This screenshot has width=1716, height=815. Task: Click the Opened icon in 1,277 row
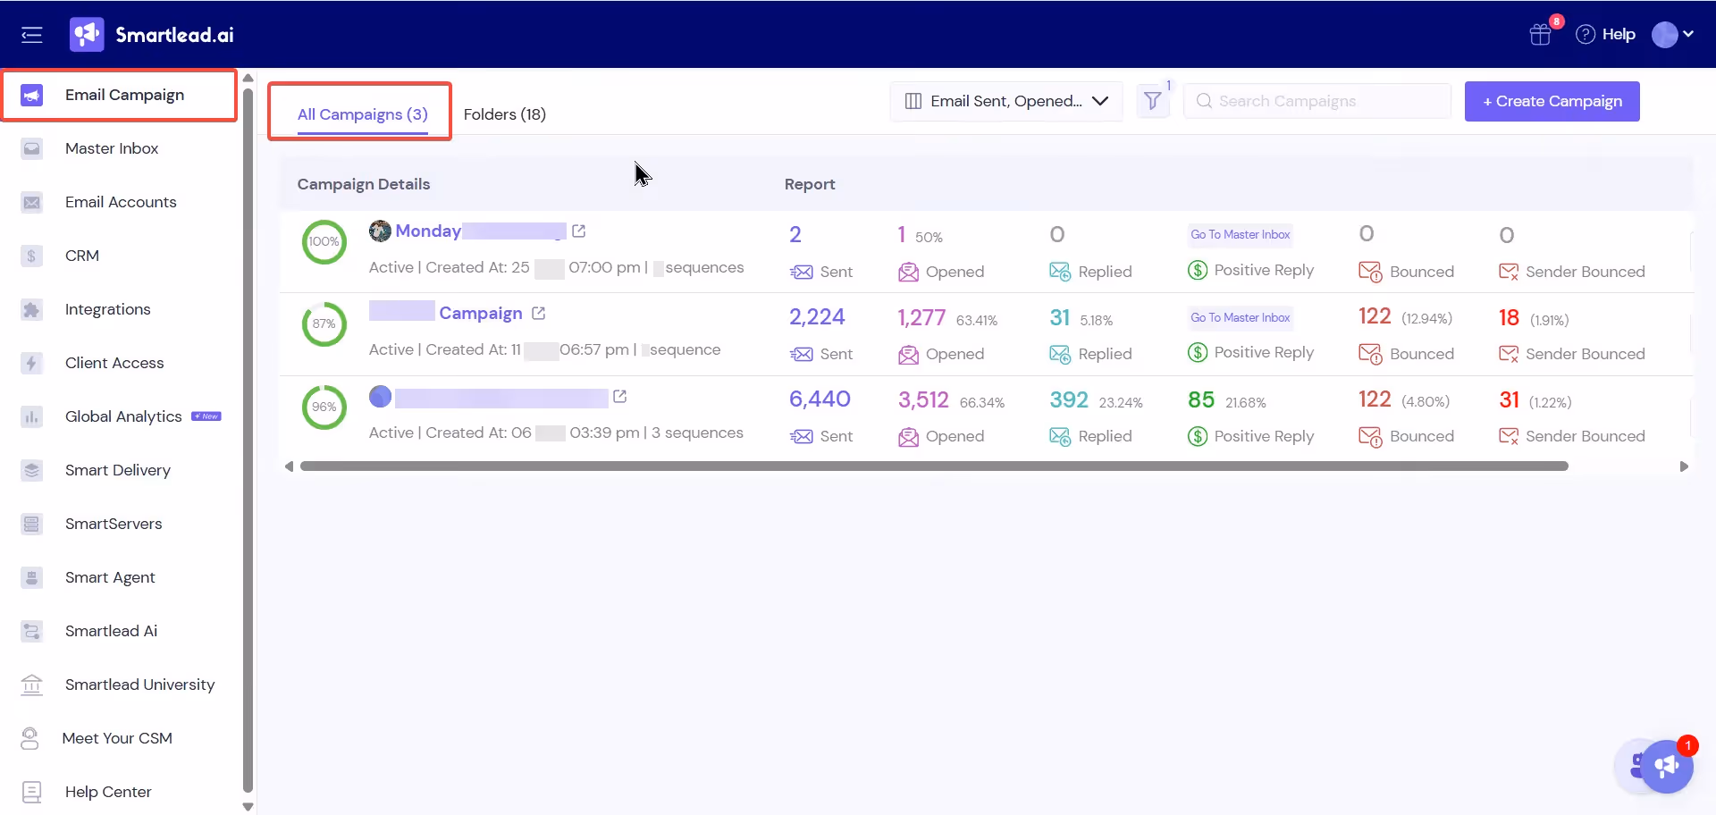click(908, 354)
